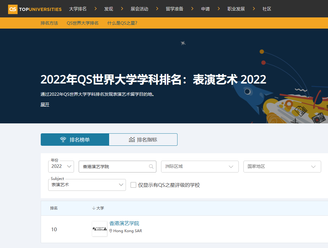Open the QS世界大学排名 link
Viewport: 328px width, 248px height.
point(83,23)
